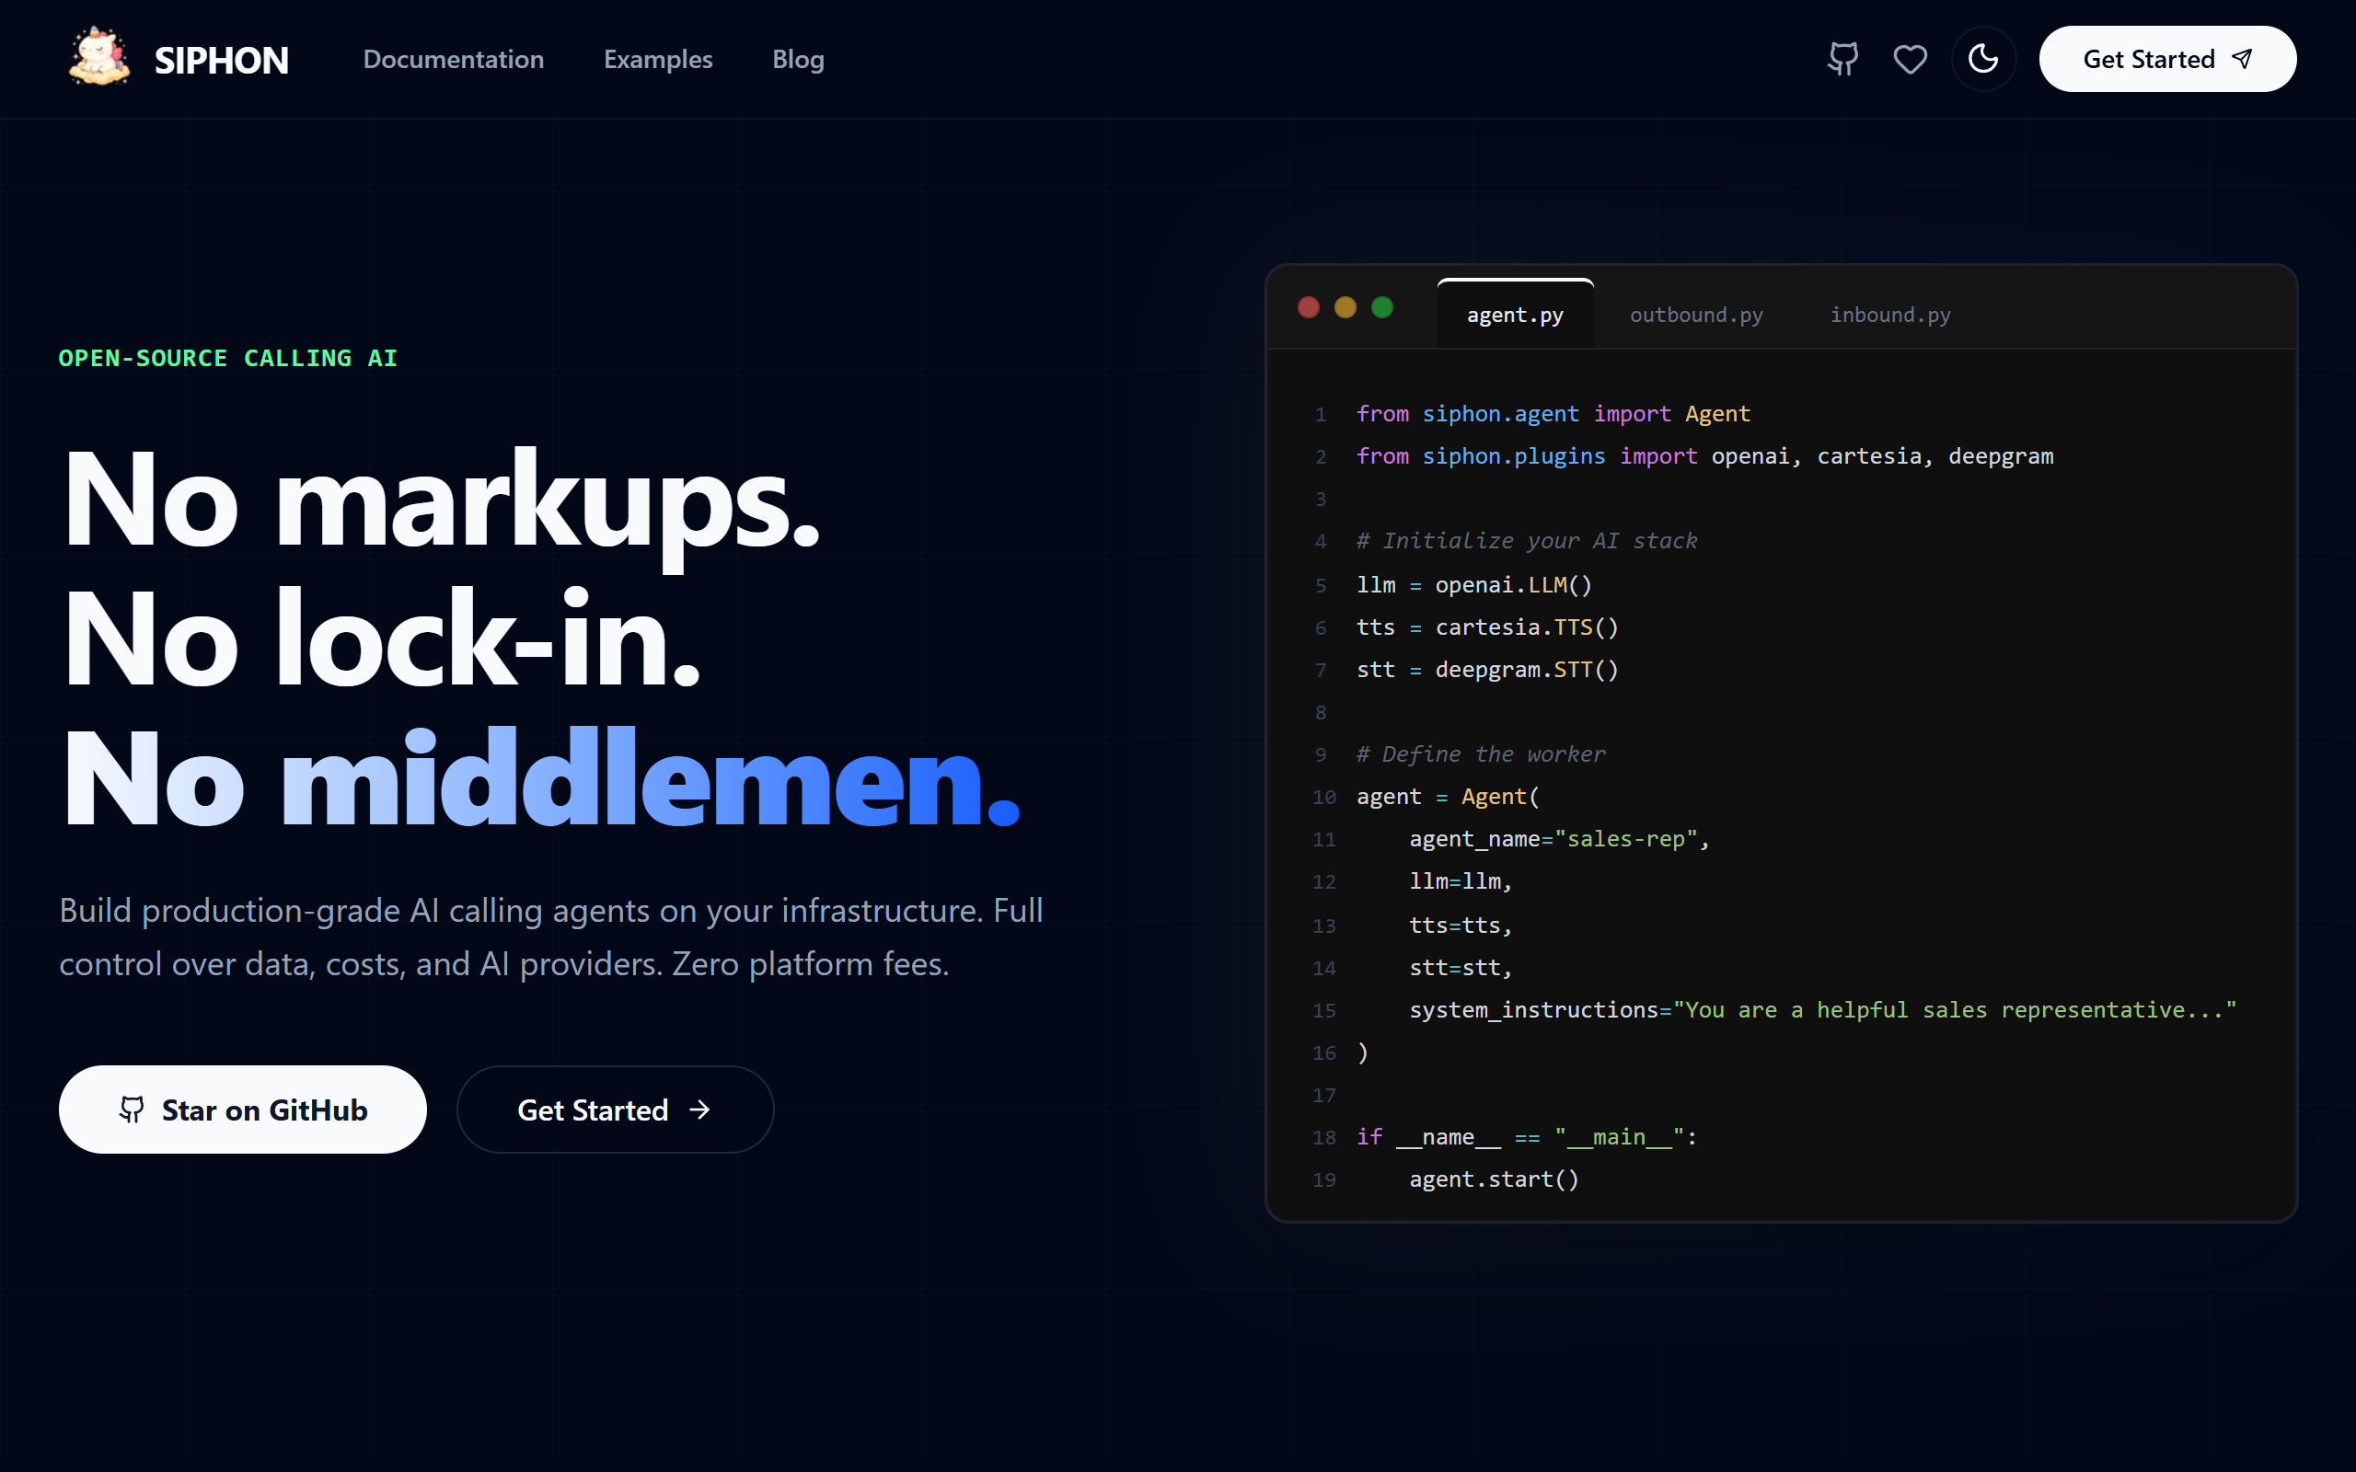2356x1472 pixels.
Task: Switch to the inbound.py tab
Action: [1889, 315]
